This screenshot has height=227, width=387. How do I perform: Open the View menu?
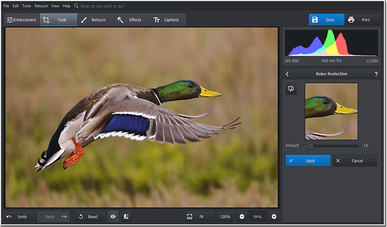coord(55,6)
